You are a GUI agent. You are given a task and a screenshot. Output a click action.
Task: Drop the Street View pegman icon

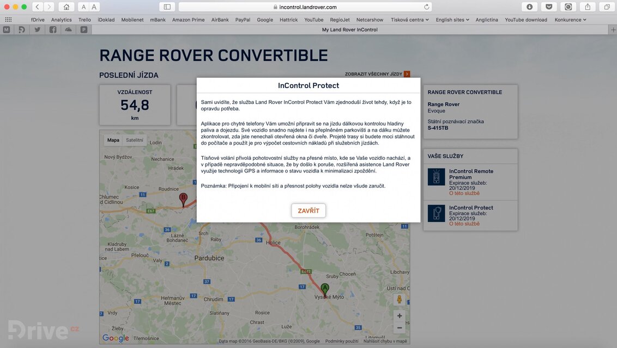tap(400, 299)
